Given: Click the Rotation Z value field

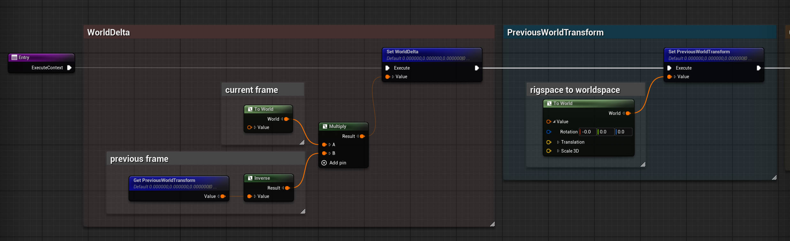Looking at the screenshot, I should coord(623,132).
